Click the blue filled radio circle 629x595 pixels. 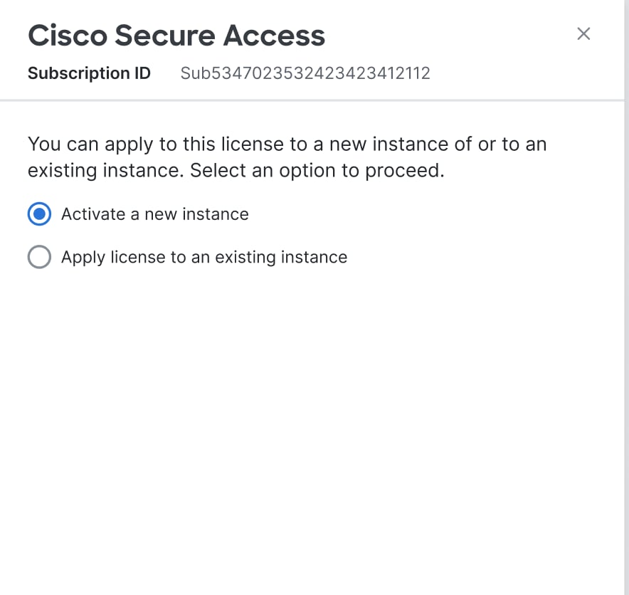[x=39, y=214]
